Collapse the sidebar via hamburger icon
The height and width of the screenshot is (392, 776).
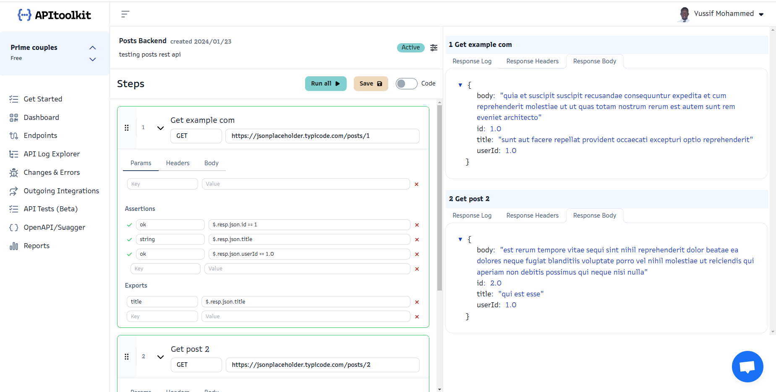point(125,14)
